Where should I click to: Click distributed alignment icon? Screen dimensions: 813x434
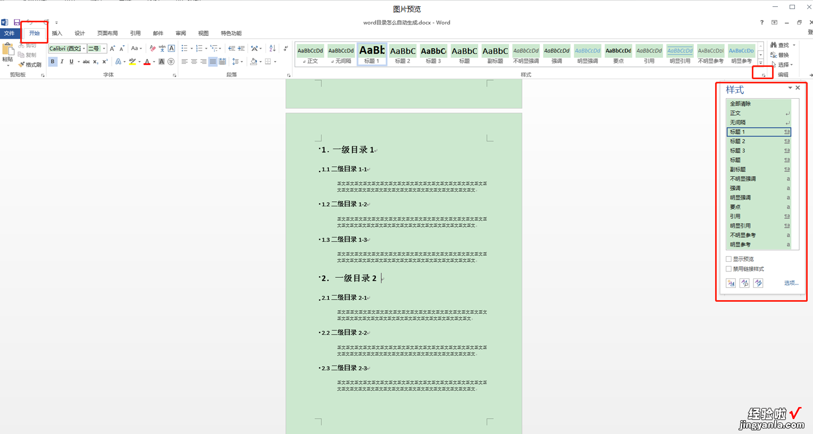tap(222, 62)
